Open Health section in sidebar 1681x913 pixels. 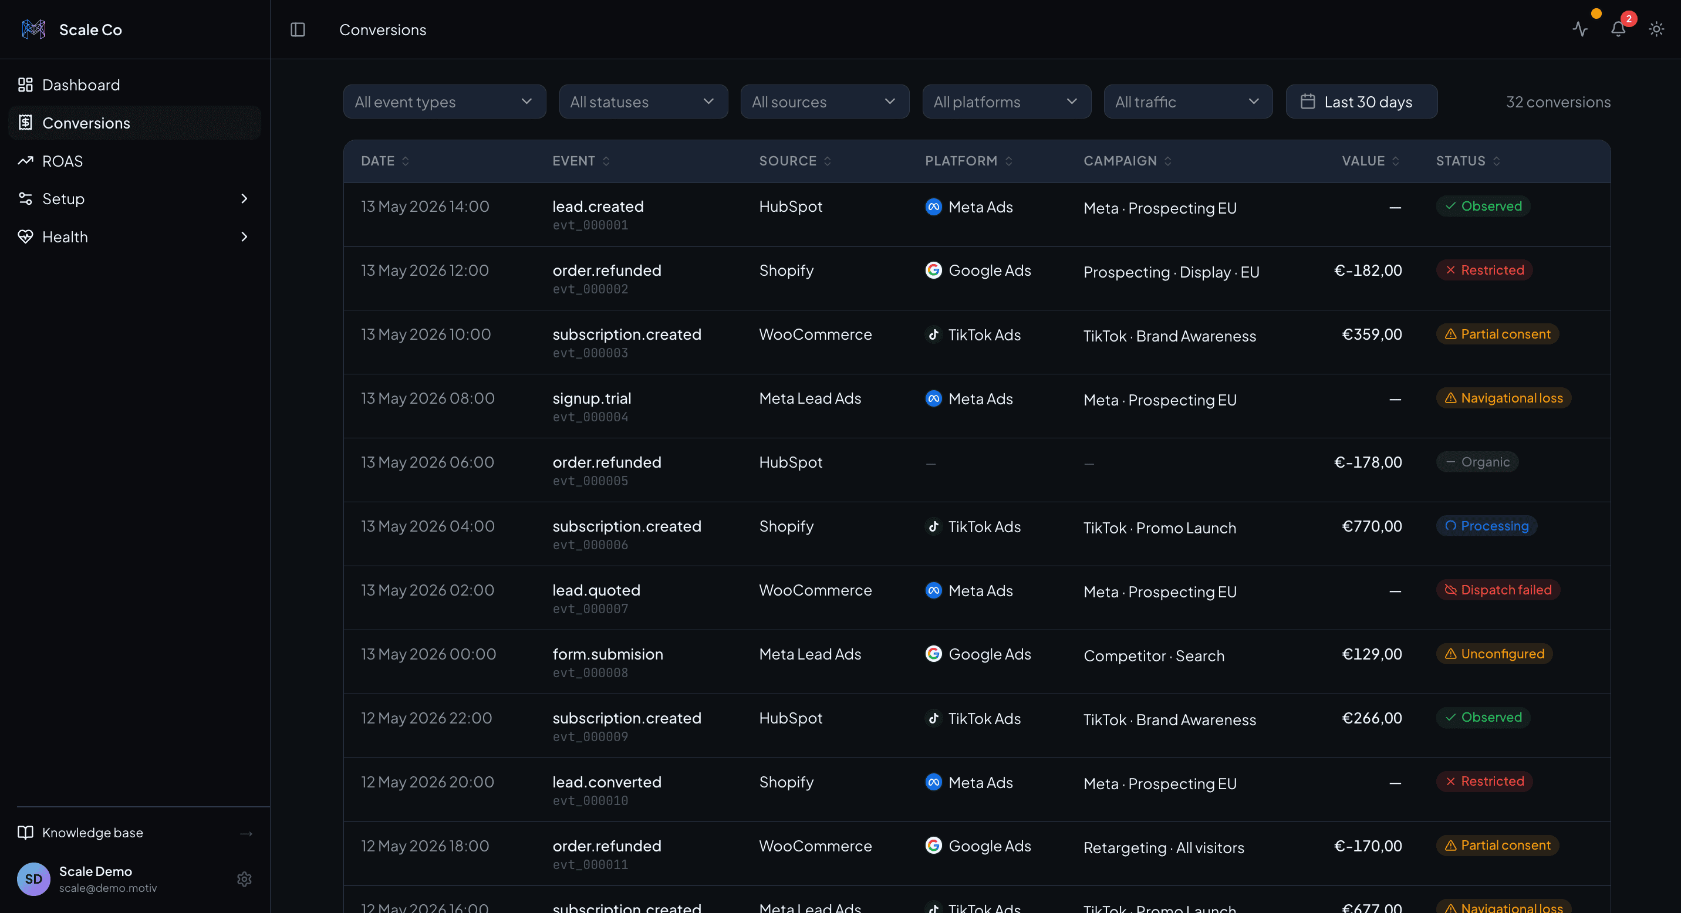click(134, 236)
